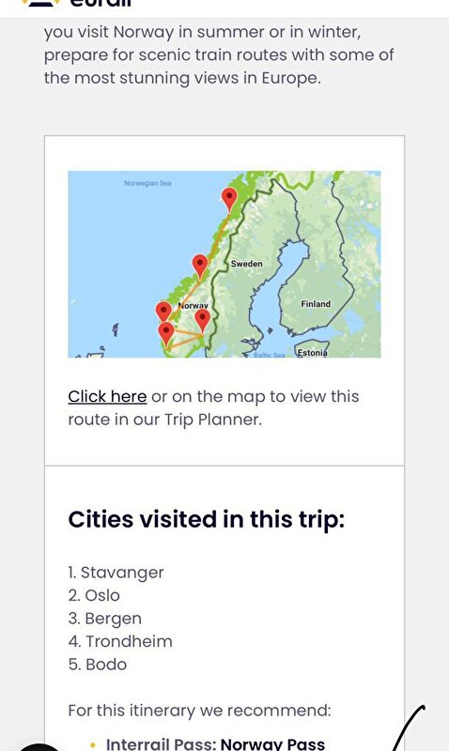Select Bergen in the cities list
The image size is (449, 751).
[x=105, y=619]
